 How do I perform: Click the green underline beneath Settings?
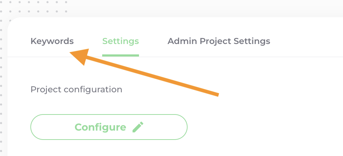click(x=120, y=55)
